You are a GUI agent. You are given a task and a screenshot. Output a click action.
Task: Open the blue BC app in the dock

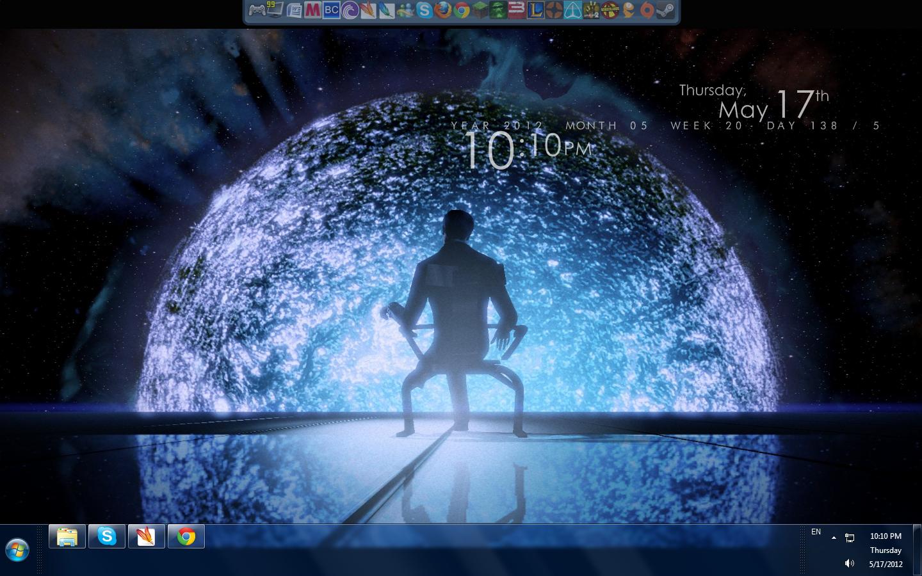(x=331, y=10)
